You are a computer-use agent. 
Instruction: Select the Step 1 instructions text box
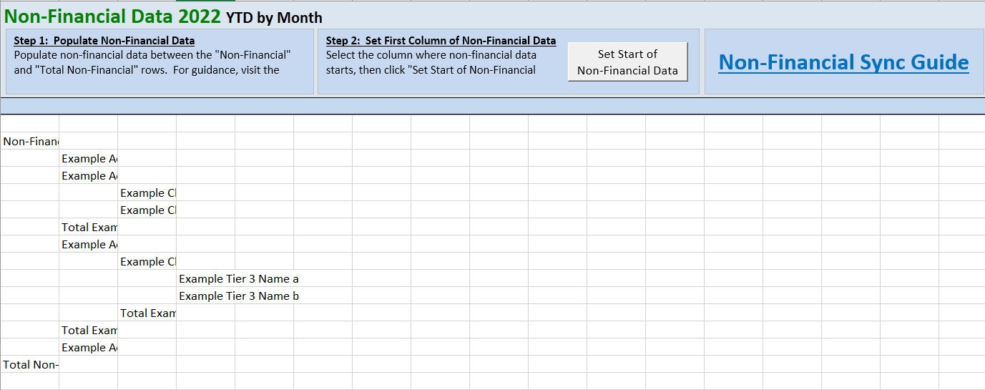point(160,62)
